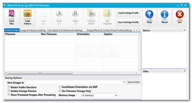The height and width of the screenshot is (103, 192).
Task: Save the settings profile
Action: click(128, 22)
